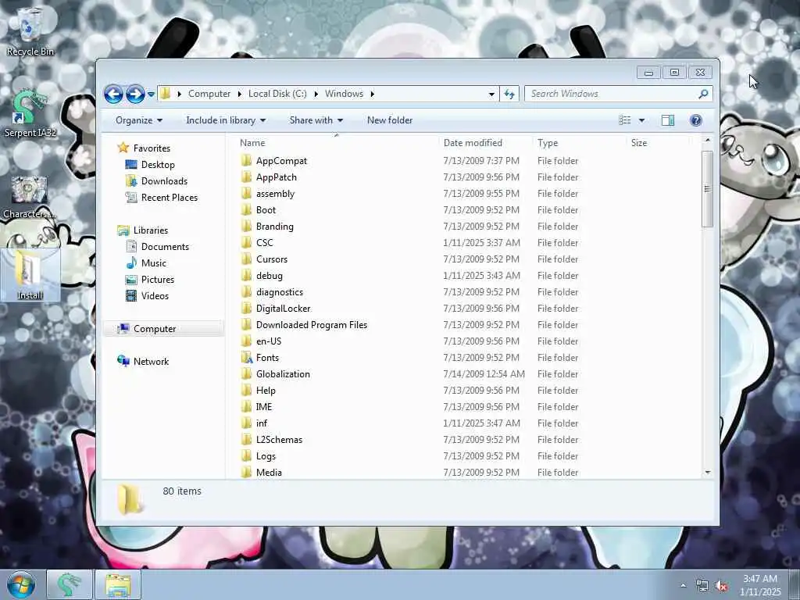
Task: Select the assembly folder icon
Action: coord(246,194)
